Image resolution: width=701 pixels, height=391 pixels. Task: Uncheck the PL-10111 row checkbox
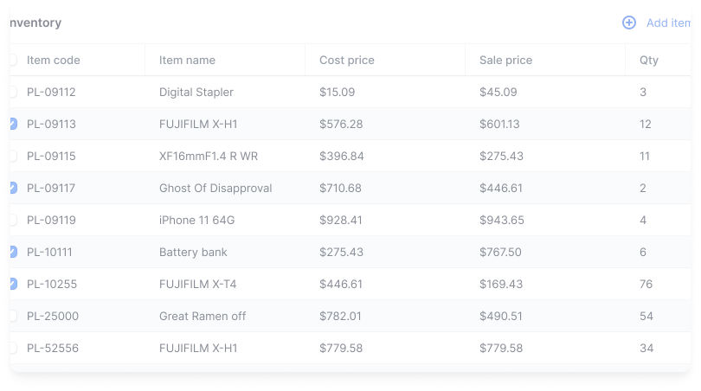(x=13, y=252)
